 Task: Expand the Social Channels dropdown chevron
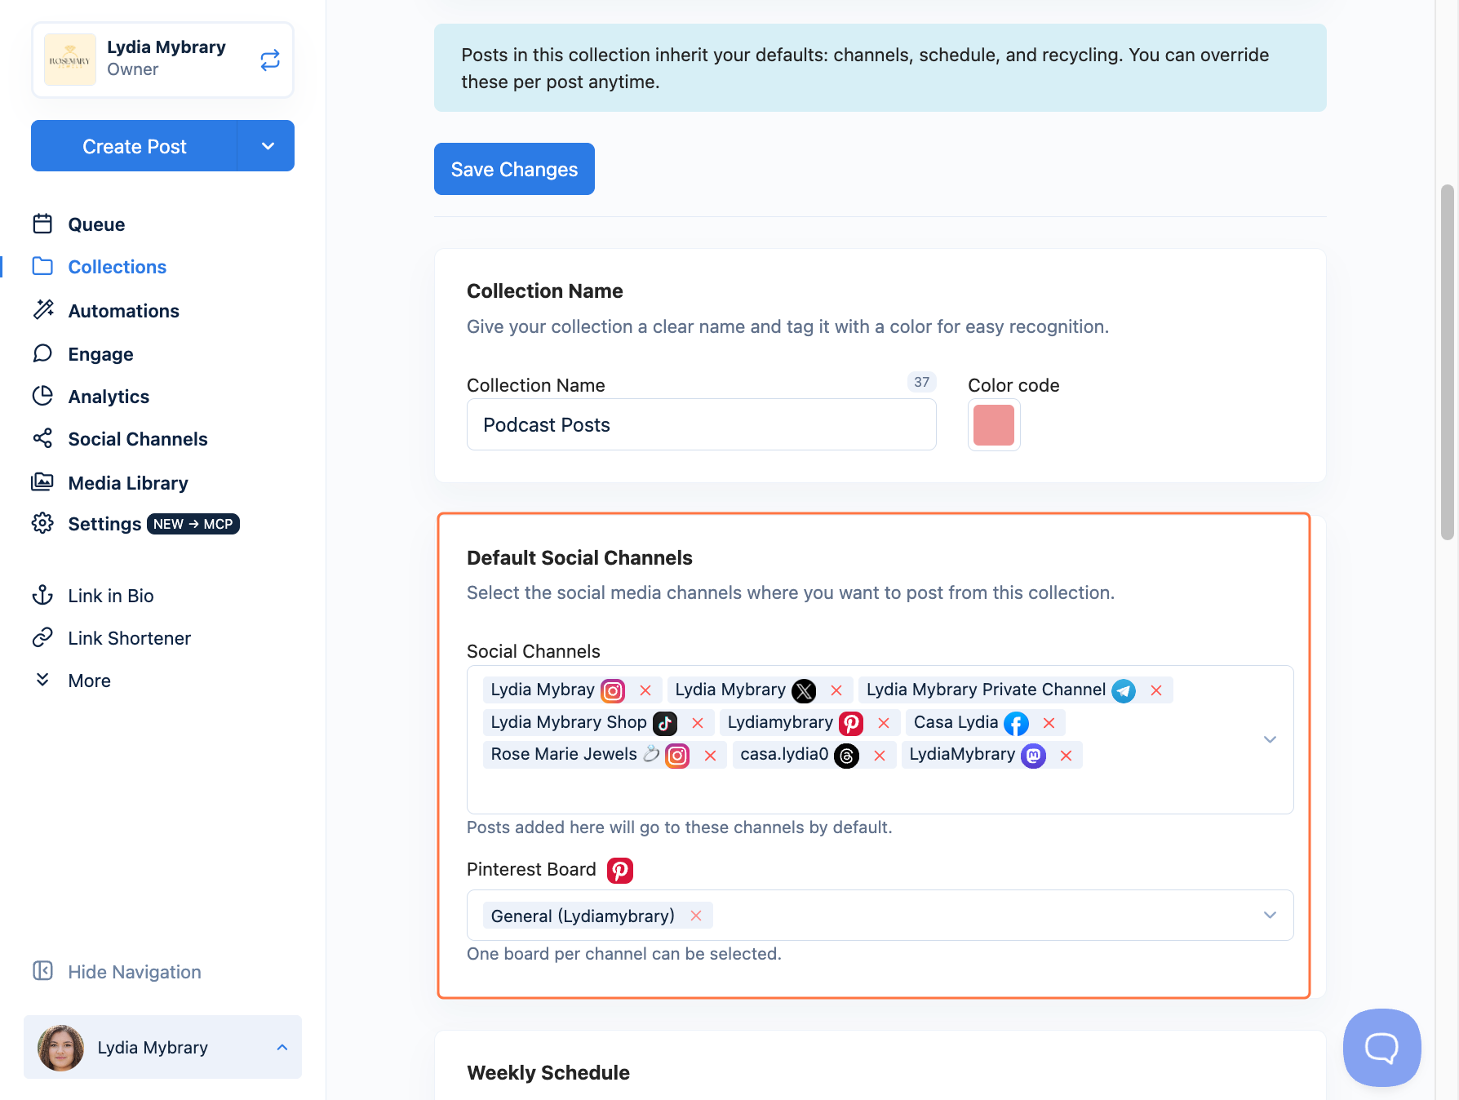[x=1270, y=739]
